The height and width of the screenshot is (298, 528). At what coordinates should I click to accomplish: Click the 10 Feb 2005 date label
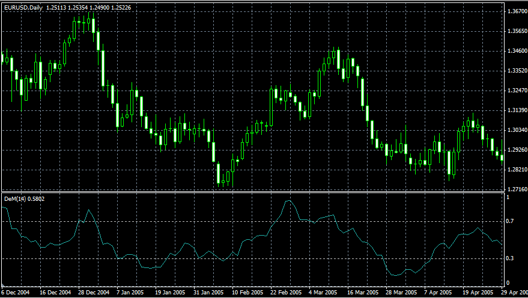(x=247, y=292)
